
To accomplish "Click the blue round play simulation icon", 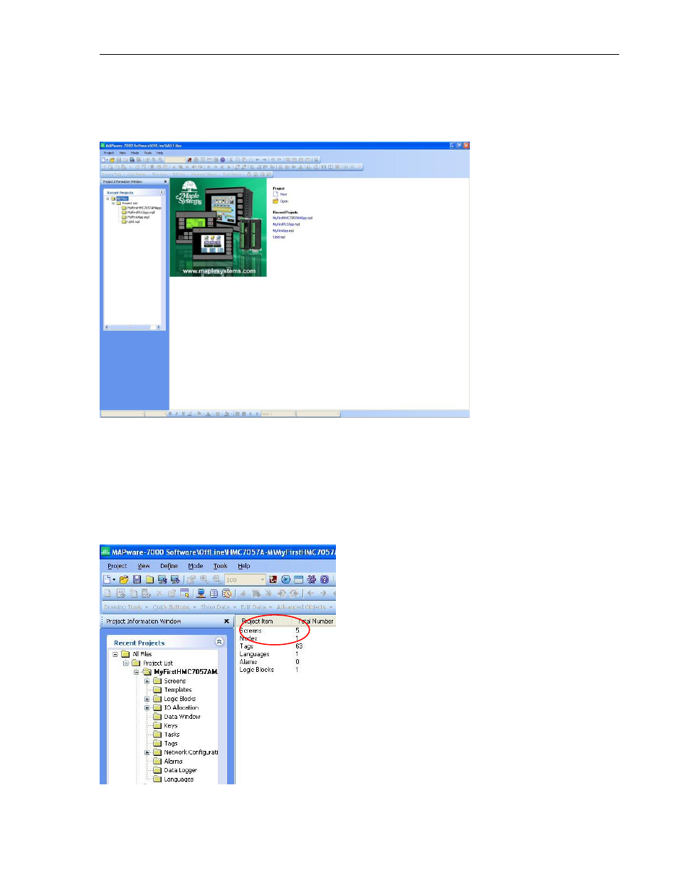I will tap(285, 579).
